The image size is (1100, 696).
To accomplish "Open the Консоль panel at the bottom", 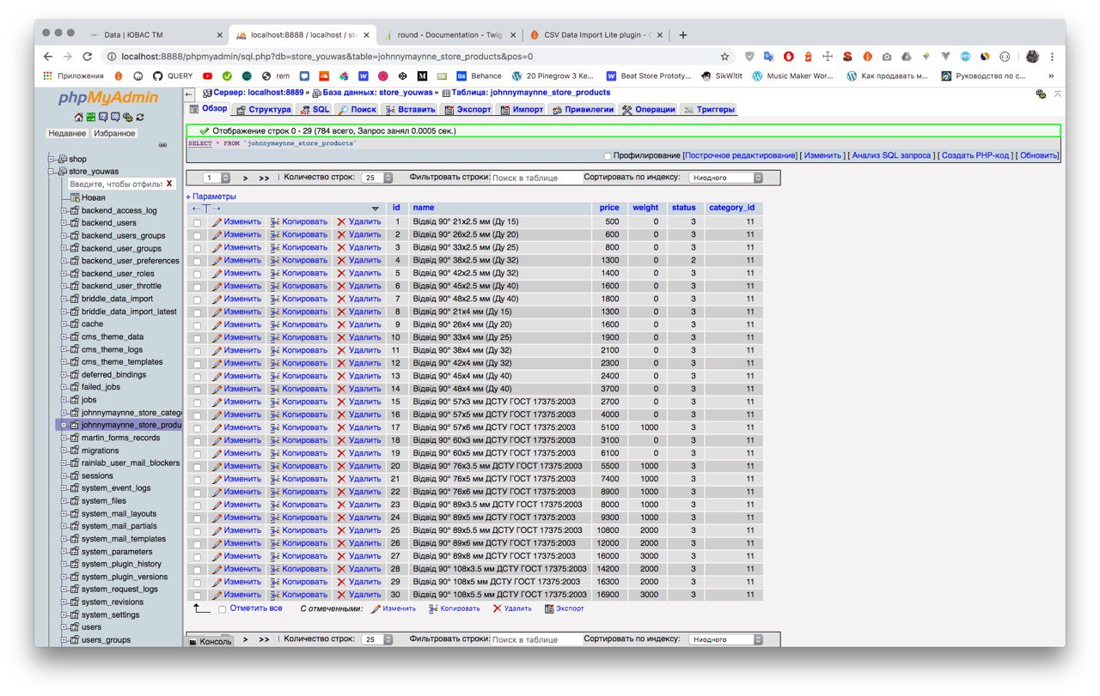I will (211, 641).
